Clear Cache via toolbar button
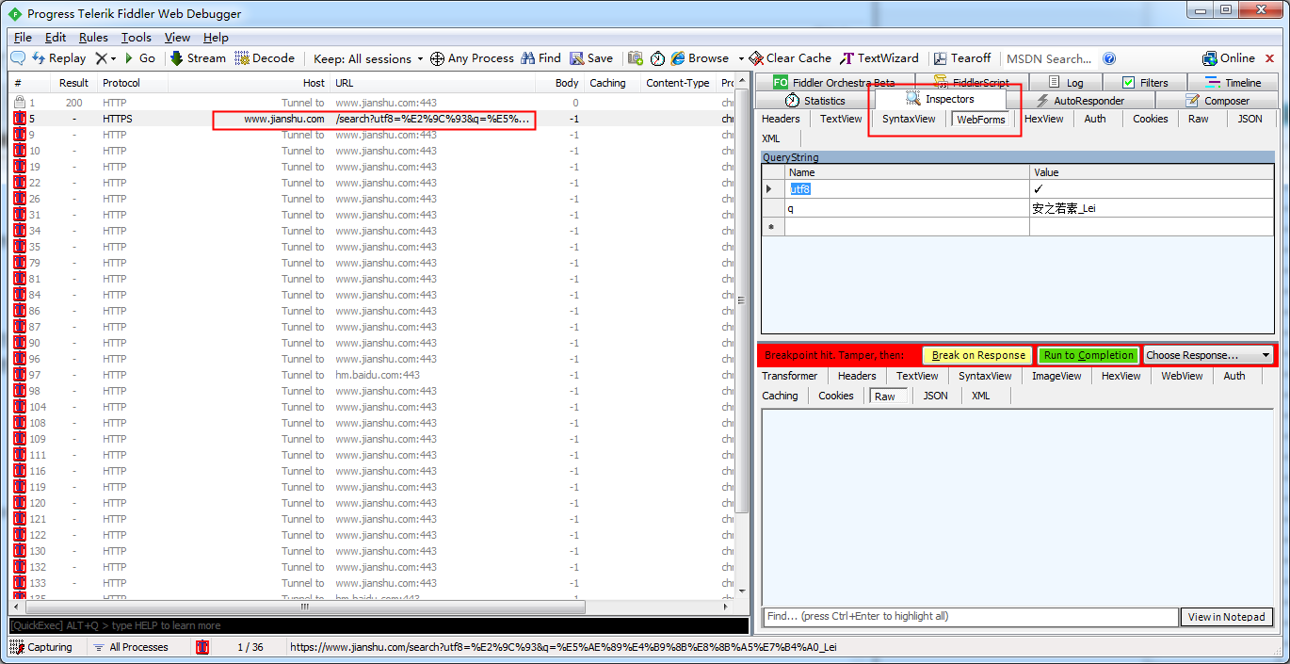This screenshot has width=1290, height=664. [x=791, y=58]
